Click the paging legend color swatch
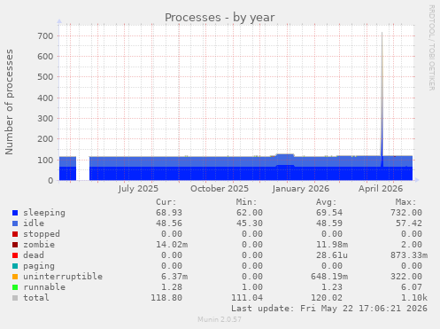 [15, 266]
